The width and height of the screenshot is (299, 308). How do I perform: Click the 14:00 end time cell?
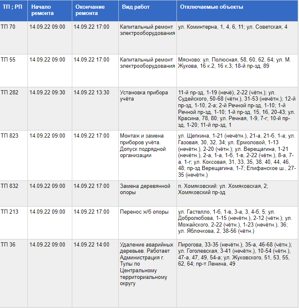pyautogui.click(x=91, y=245)
